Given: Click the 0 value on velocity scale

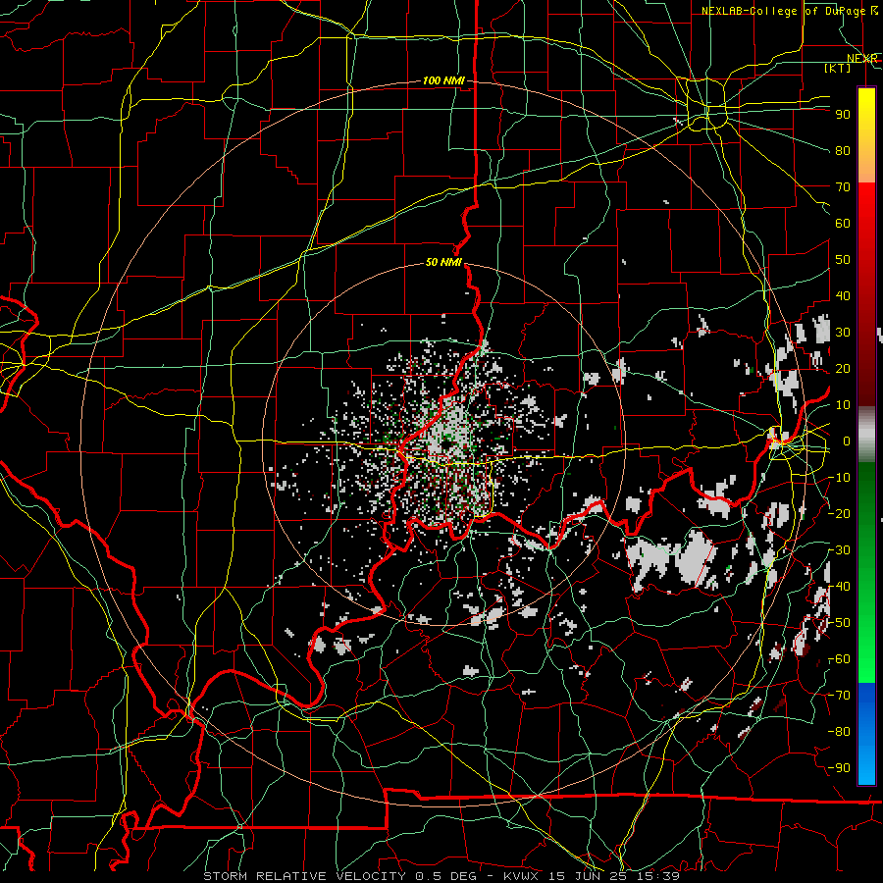Looking at the screenshot, I should (x=847, y=441).
